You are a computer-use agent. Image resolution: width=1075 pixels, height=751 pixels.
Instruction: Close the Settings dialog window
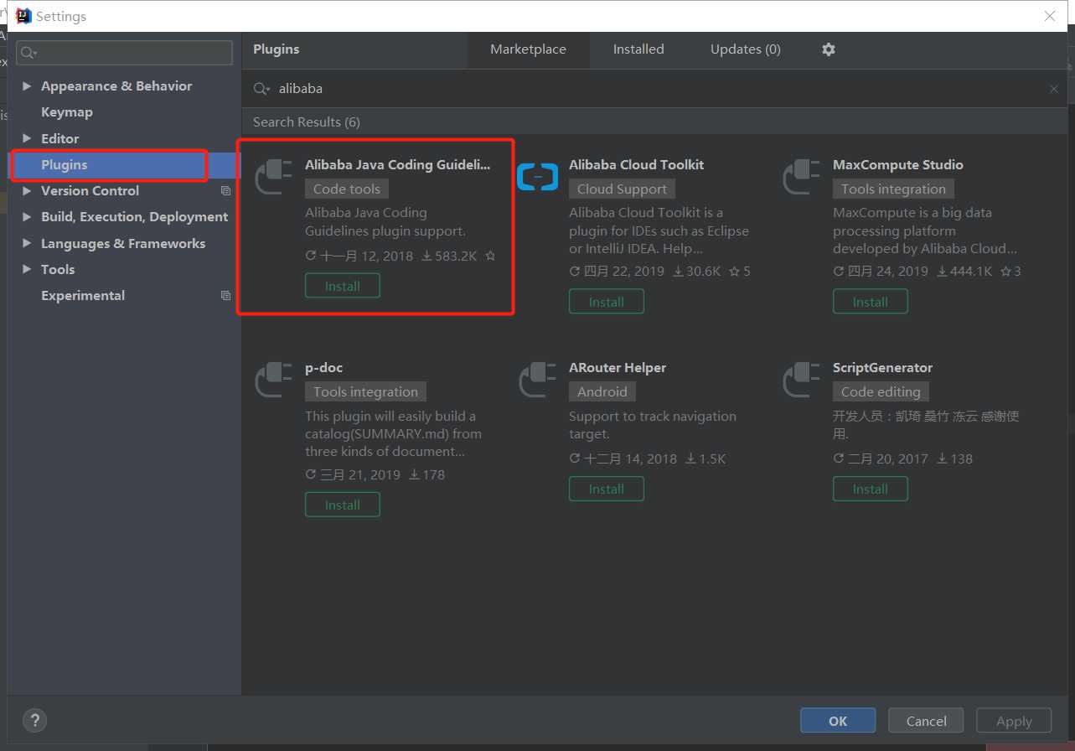click(1050, 16)
